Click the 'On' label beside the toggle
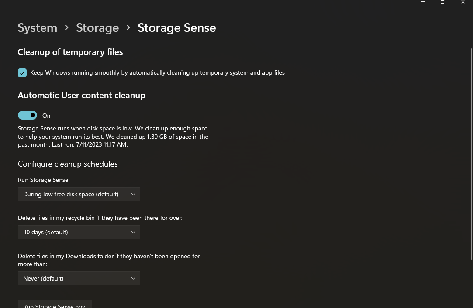Screen dimensions: 473x308 46,116
